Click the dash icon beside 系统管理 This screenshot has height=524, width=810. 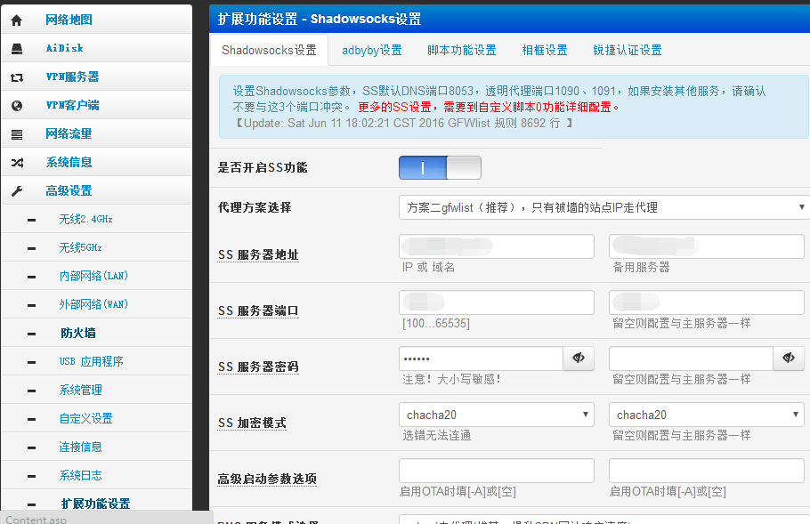coord(31,391)
